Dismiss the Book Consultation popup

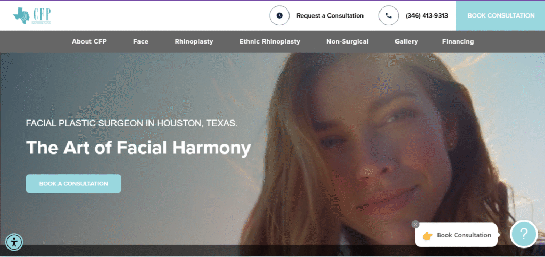416,224
